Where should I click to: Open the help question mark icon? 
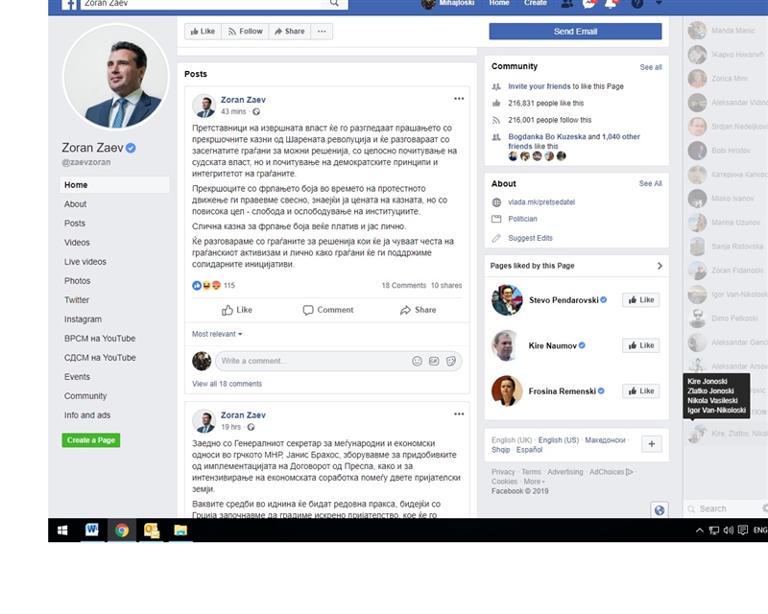(636, 4)
